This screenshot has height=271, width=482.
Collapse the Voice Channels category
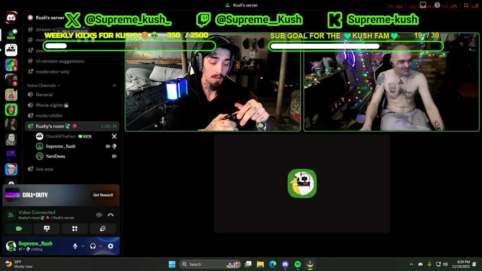point(44,85)
